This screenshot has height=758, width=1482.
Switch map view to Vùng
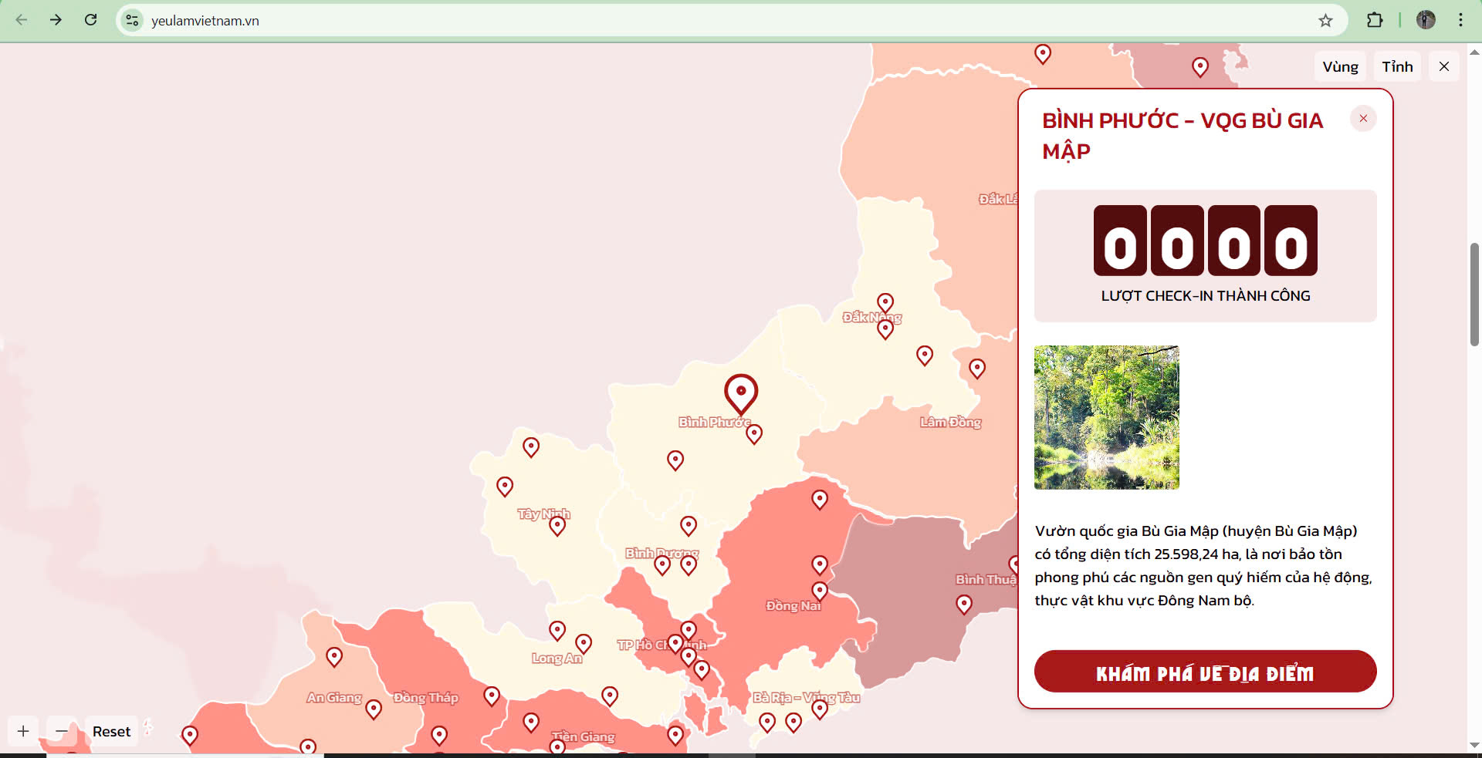pos(1340,67)
